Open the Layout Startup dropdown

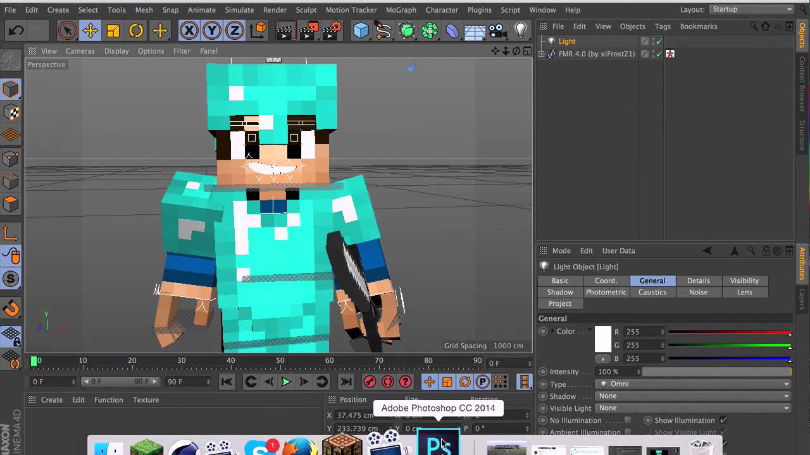click(752, 9)
